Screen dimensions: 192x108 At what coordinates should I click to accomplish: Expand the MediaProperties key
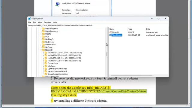click(41, 29)
